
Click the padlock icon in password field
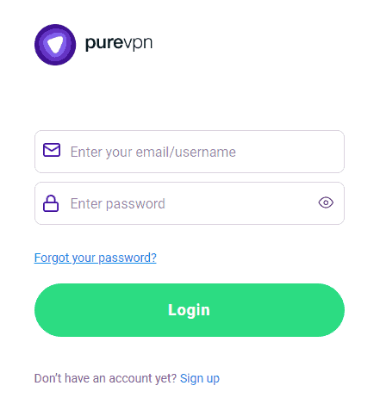point(51,203)
